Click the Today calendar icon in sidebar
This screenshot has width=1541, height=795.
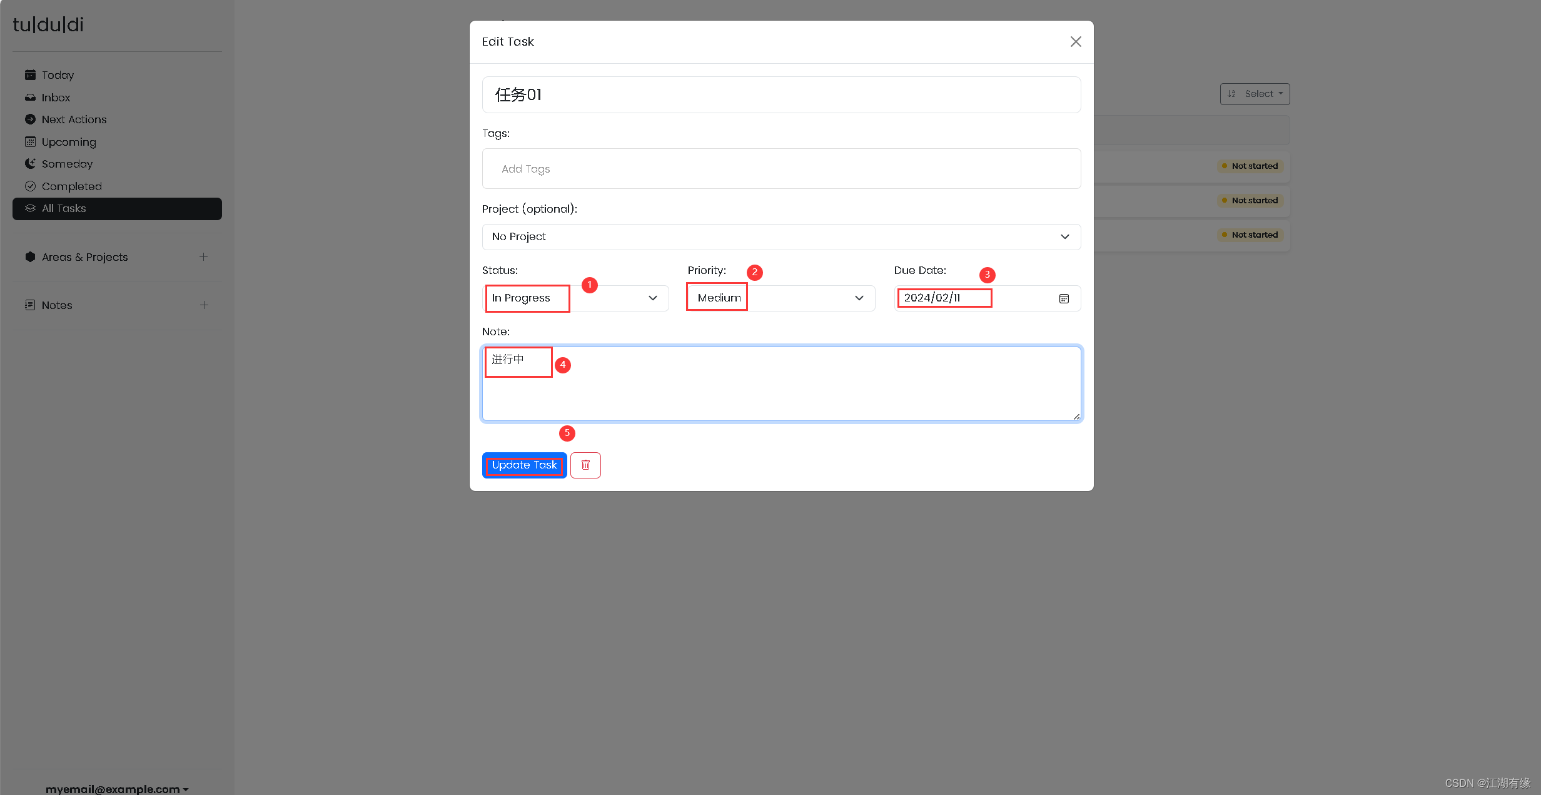tap(30, 75)
